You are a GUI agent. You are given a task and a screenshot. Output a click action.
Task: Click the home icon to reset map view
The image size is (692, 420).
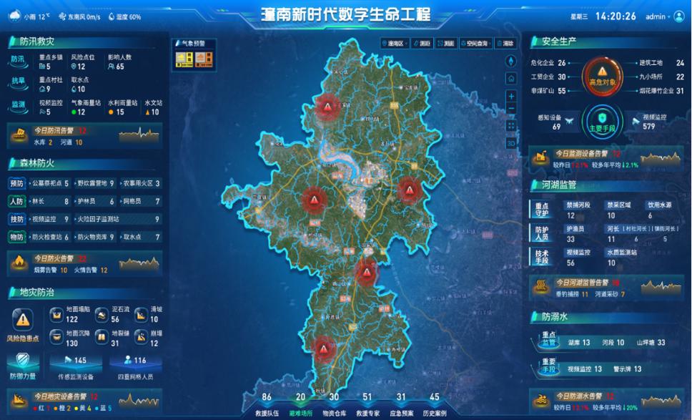coord(511,78)
